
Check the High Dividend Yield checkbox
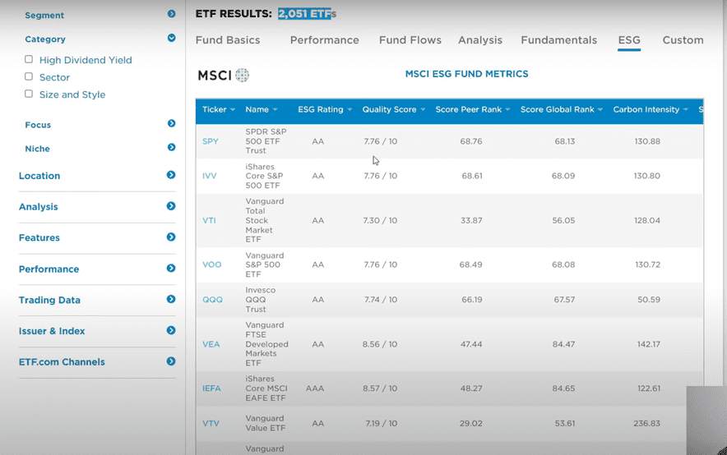29,60
